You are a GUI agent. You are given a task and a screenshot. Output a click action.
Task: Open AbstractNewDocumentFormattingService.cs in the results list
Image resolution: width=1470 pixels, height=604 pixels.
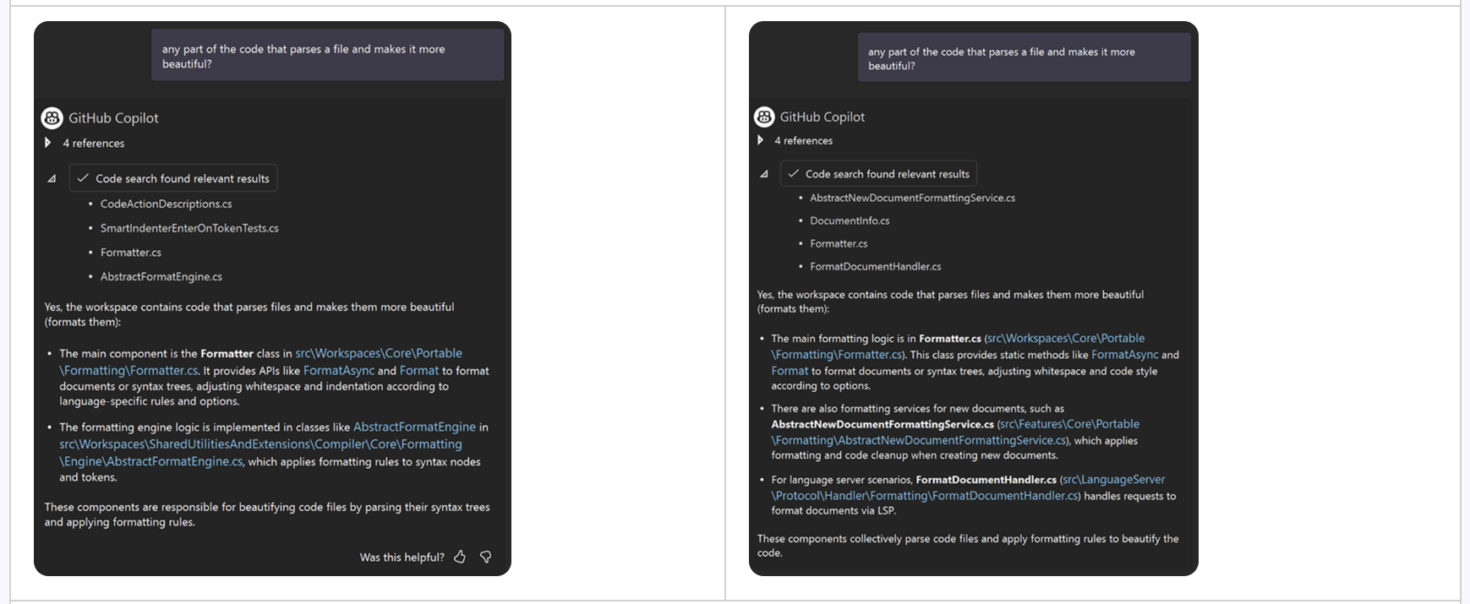pyautogui.click(x=912, y=198)
